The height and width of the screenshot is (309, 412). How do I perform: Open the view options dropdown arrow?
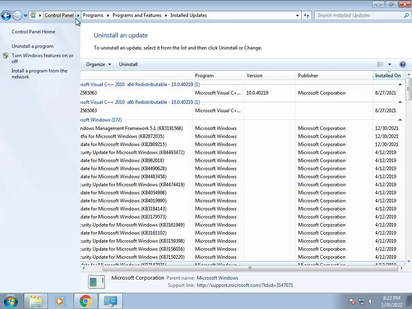click(389, 64)
